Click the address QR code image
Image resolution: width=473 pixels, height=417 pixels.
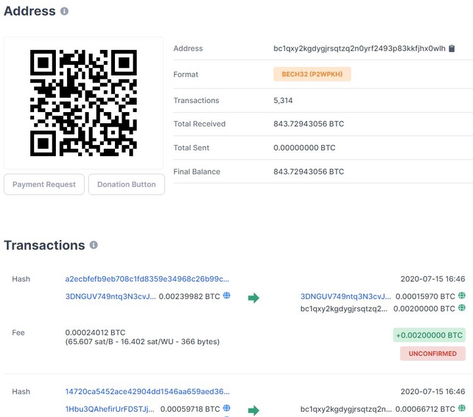pos(83,103)
